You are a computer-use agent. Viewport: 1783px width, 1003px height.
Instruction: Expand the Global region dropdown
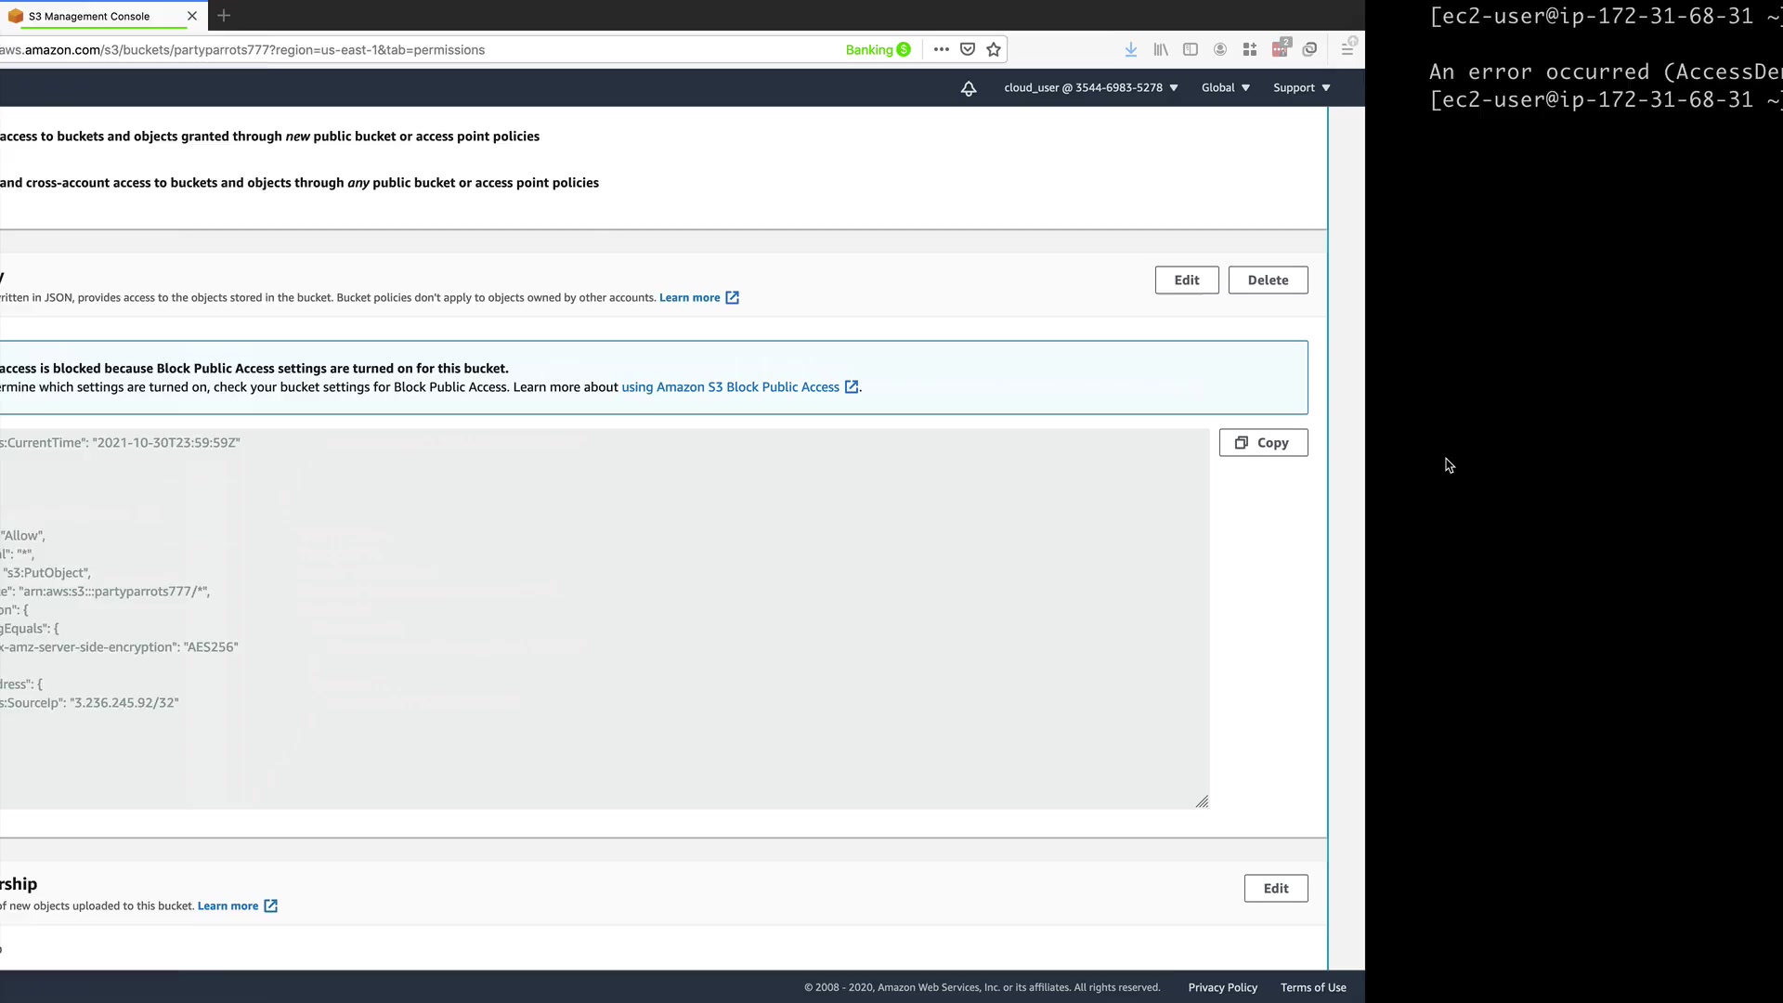(x=1226, y=88)
